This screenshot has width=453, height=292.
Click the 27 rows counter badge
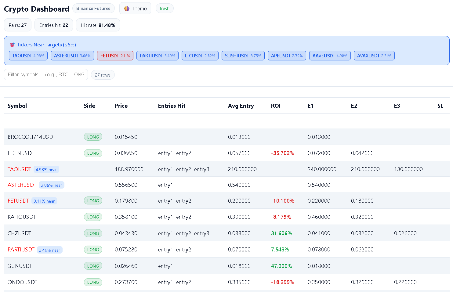pos(103,75)
